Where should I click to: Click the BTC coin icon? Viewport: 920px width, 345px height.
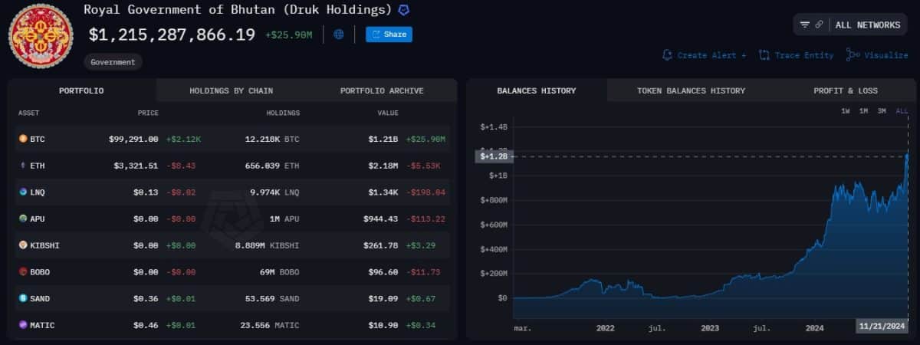tap(23, 139)
